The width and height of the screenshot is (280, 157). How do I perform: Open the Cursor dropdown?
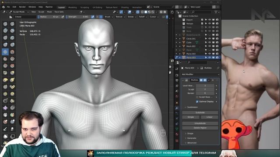pyautogui.click(x=154, y=17)
